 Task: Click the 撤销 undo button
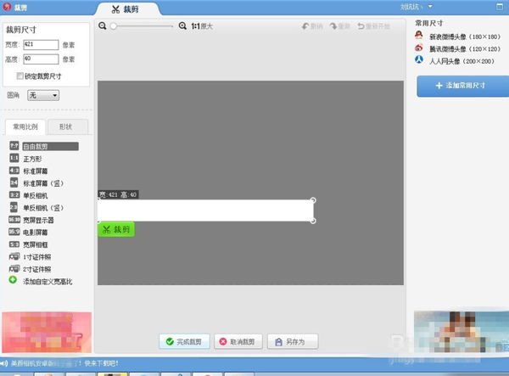[312, 26]
